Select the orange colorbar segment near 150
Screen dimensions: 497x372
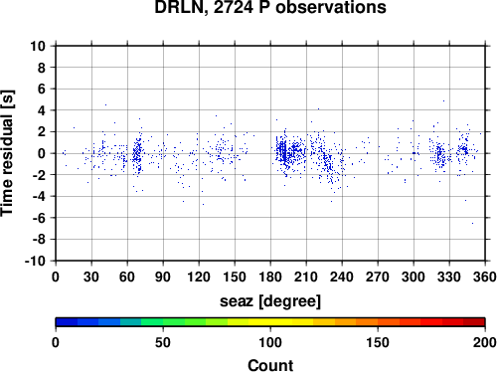point(367,322)
